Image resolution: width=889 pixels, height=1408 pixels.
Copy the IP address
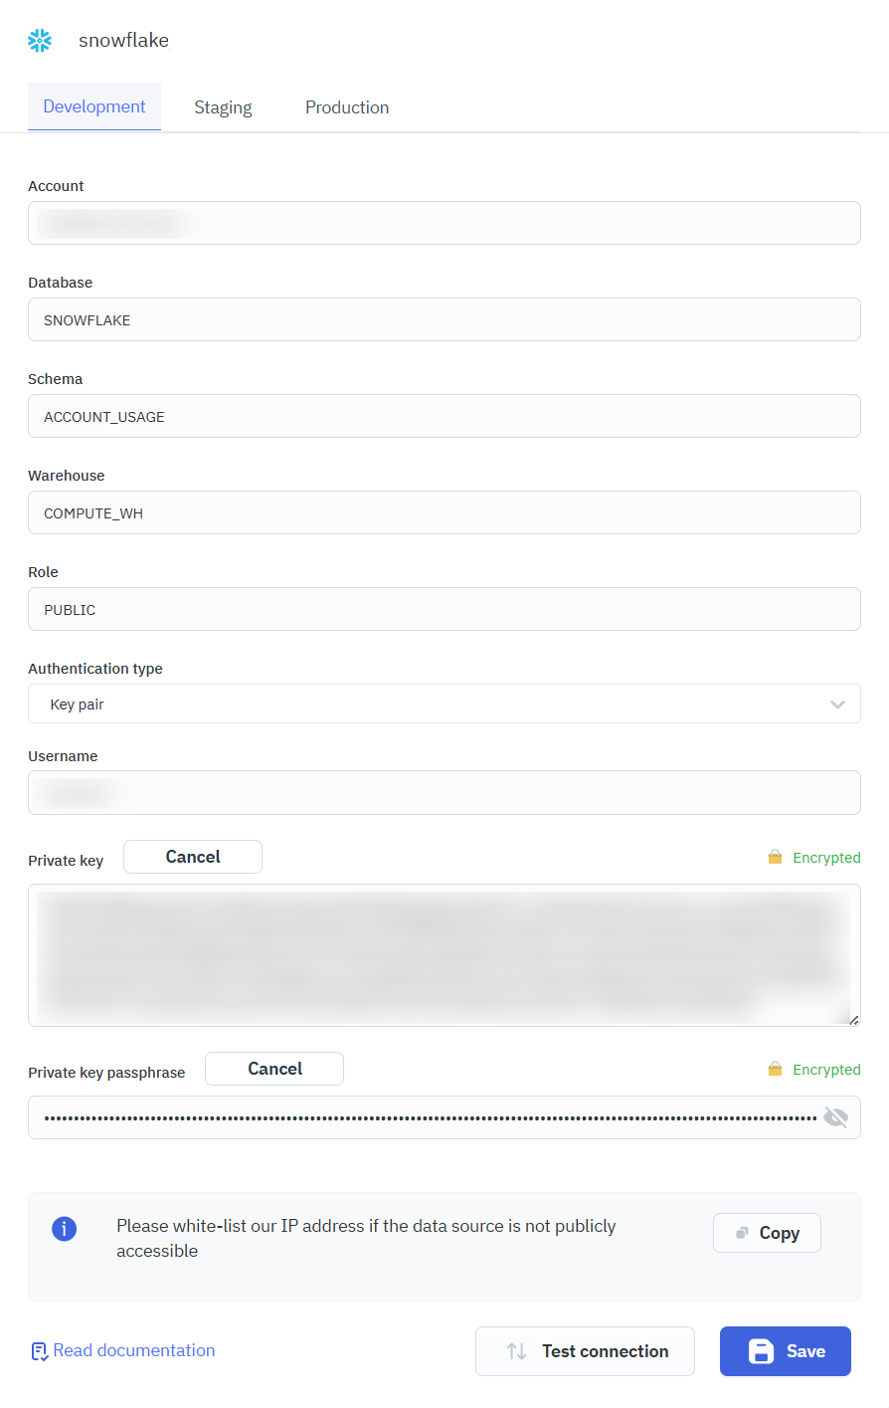click(767, 1233)
